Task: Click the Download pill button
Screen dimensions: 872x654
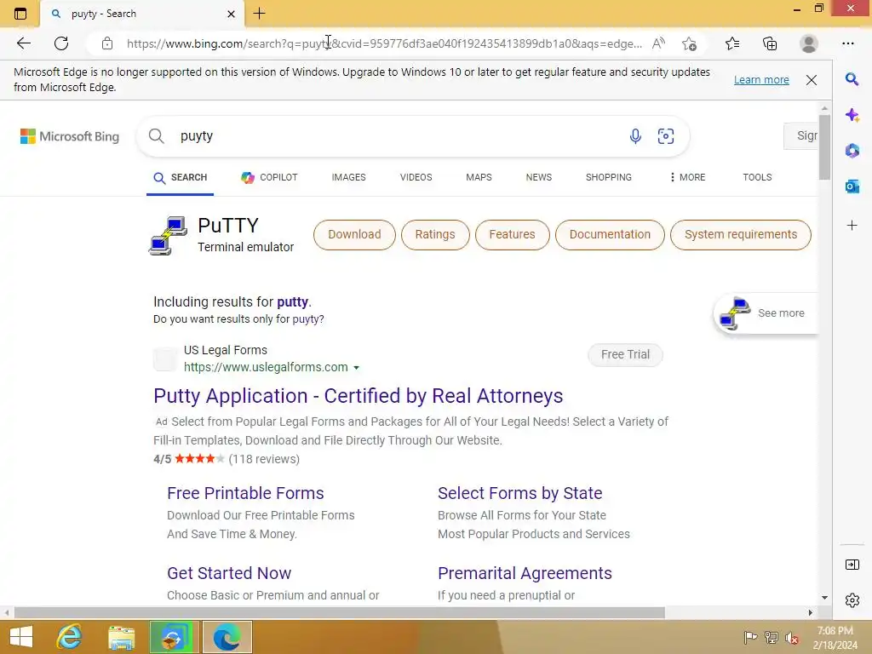Action: coord(354,235)
